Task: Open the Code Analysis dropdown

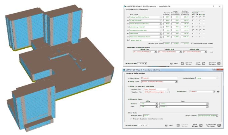Action: click(x=217, y=78)
